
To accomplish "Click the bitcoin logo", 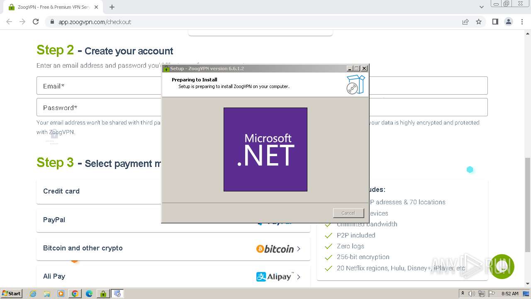I will (275, 249).
